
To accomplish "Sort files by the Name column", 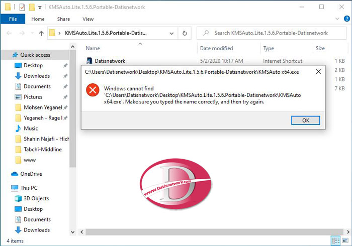I will tap(93, 48).
